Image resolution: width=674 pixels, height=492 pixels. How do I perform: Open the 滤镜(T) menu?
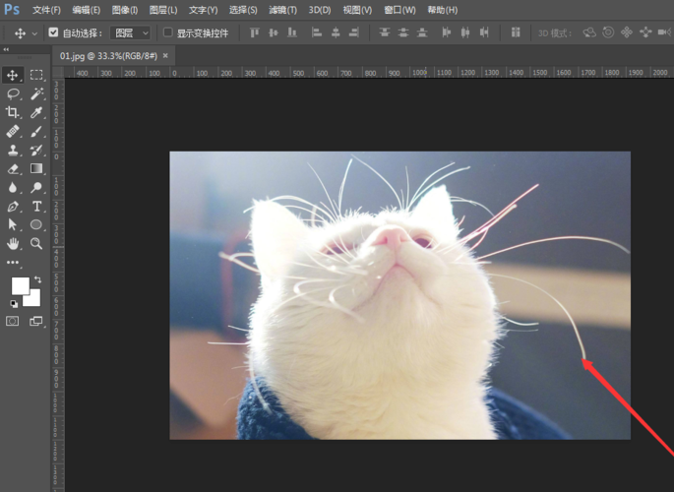click(282, 10)
